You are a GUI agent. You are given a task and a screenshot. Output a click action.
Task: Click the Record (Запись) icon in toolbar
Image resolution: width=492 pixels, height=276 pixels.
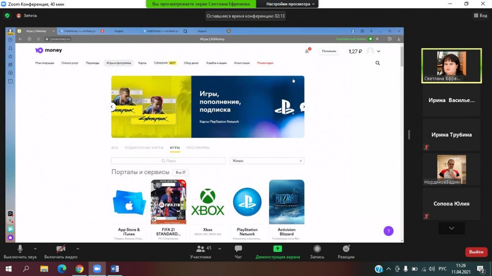(x=317, y=249)
